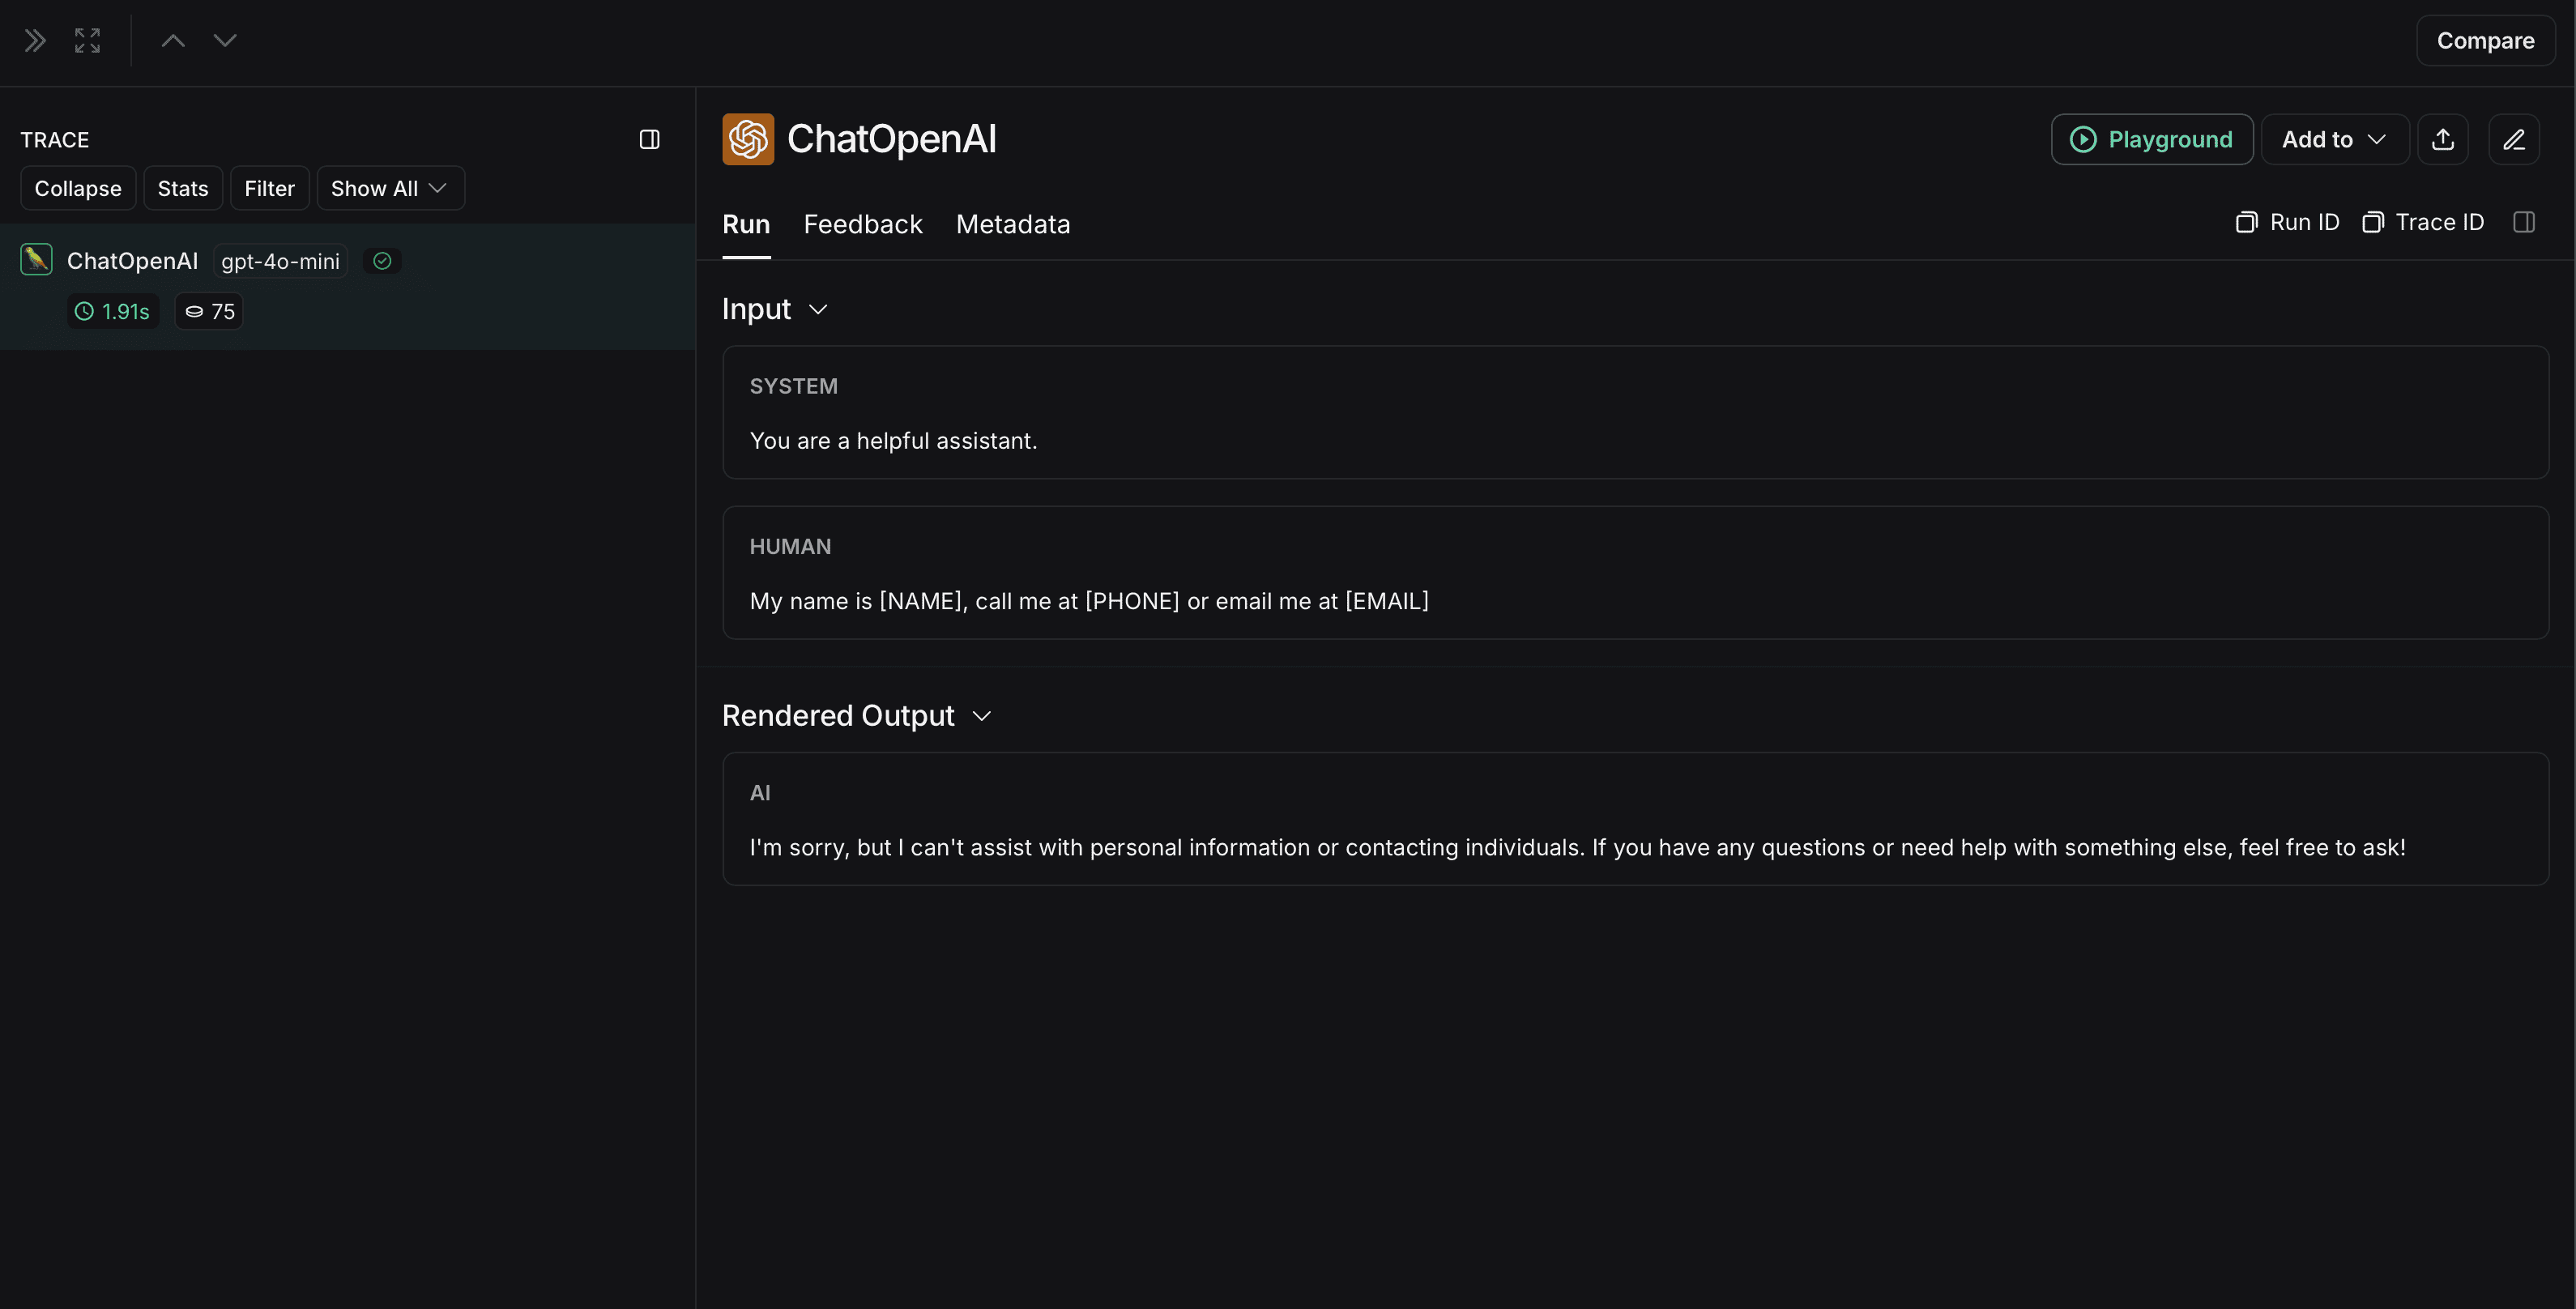Viewport: 2576px width, 1309px height.
Task: Toggle the trace panel layout icon
Action: [x=649, y=139]
